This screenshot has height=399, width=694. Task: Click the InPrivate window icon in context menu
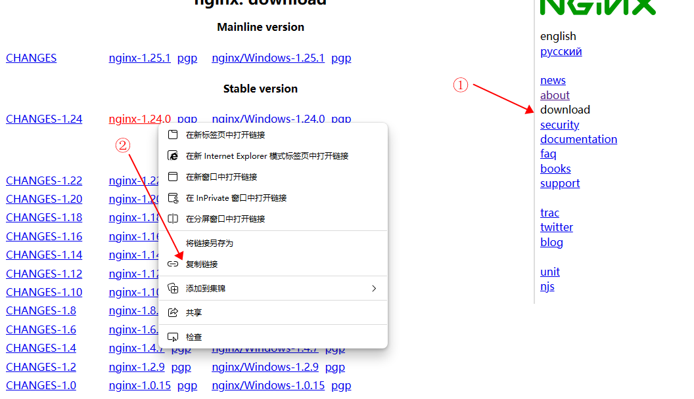click(x=173, y=198)
